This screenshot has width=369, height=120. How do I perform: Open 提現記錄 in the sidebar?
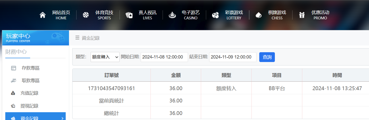29,106
